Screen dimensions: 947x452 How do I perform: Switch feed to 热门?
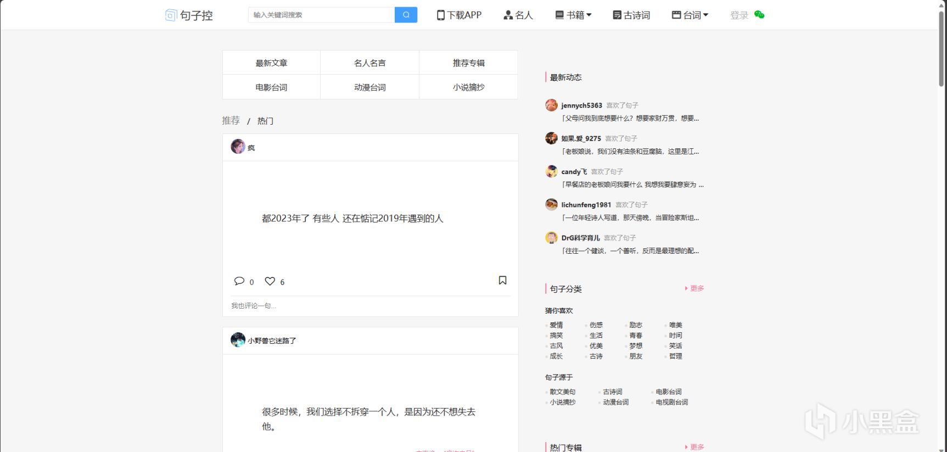pyautogui.click(x=265, y=121)
